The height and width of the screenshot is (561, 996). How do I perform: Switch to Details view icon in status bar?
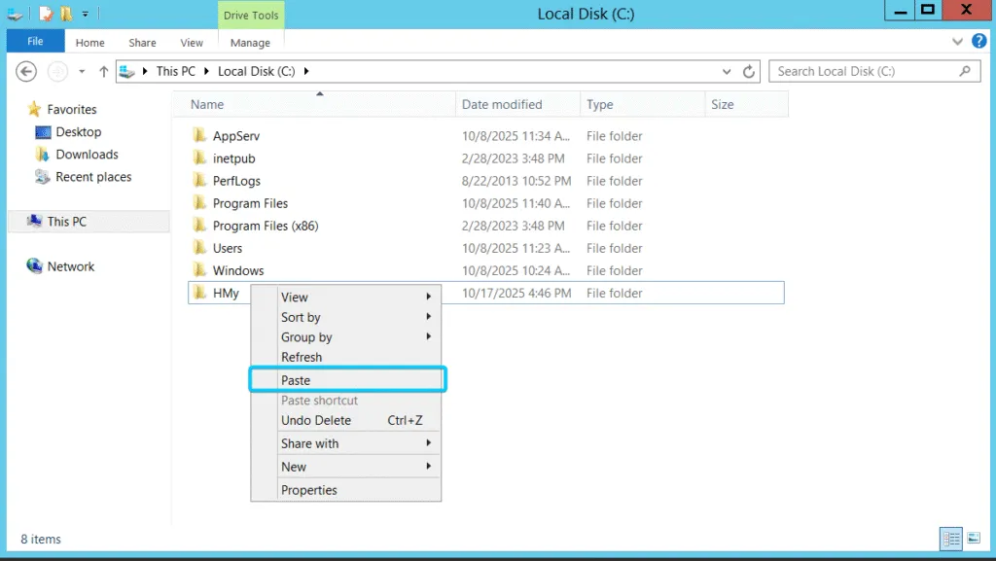click(950, 539)
